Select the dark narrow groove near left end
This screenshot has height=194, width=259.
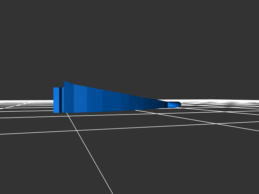pyautogui.click(x=61, y=100)
